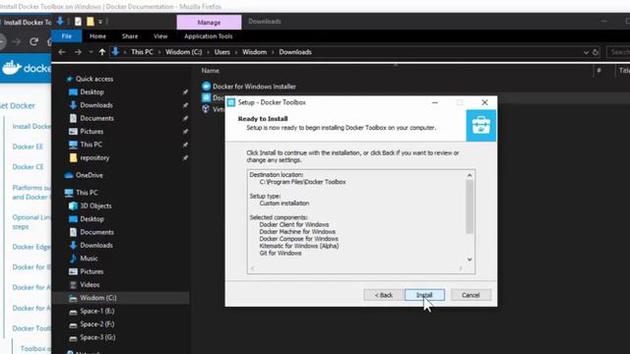Click setup details scrollbar down arrow
Image resolution: width=630 pixels, height=354 pixels.
(470, 260)
